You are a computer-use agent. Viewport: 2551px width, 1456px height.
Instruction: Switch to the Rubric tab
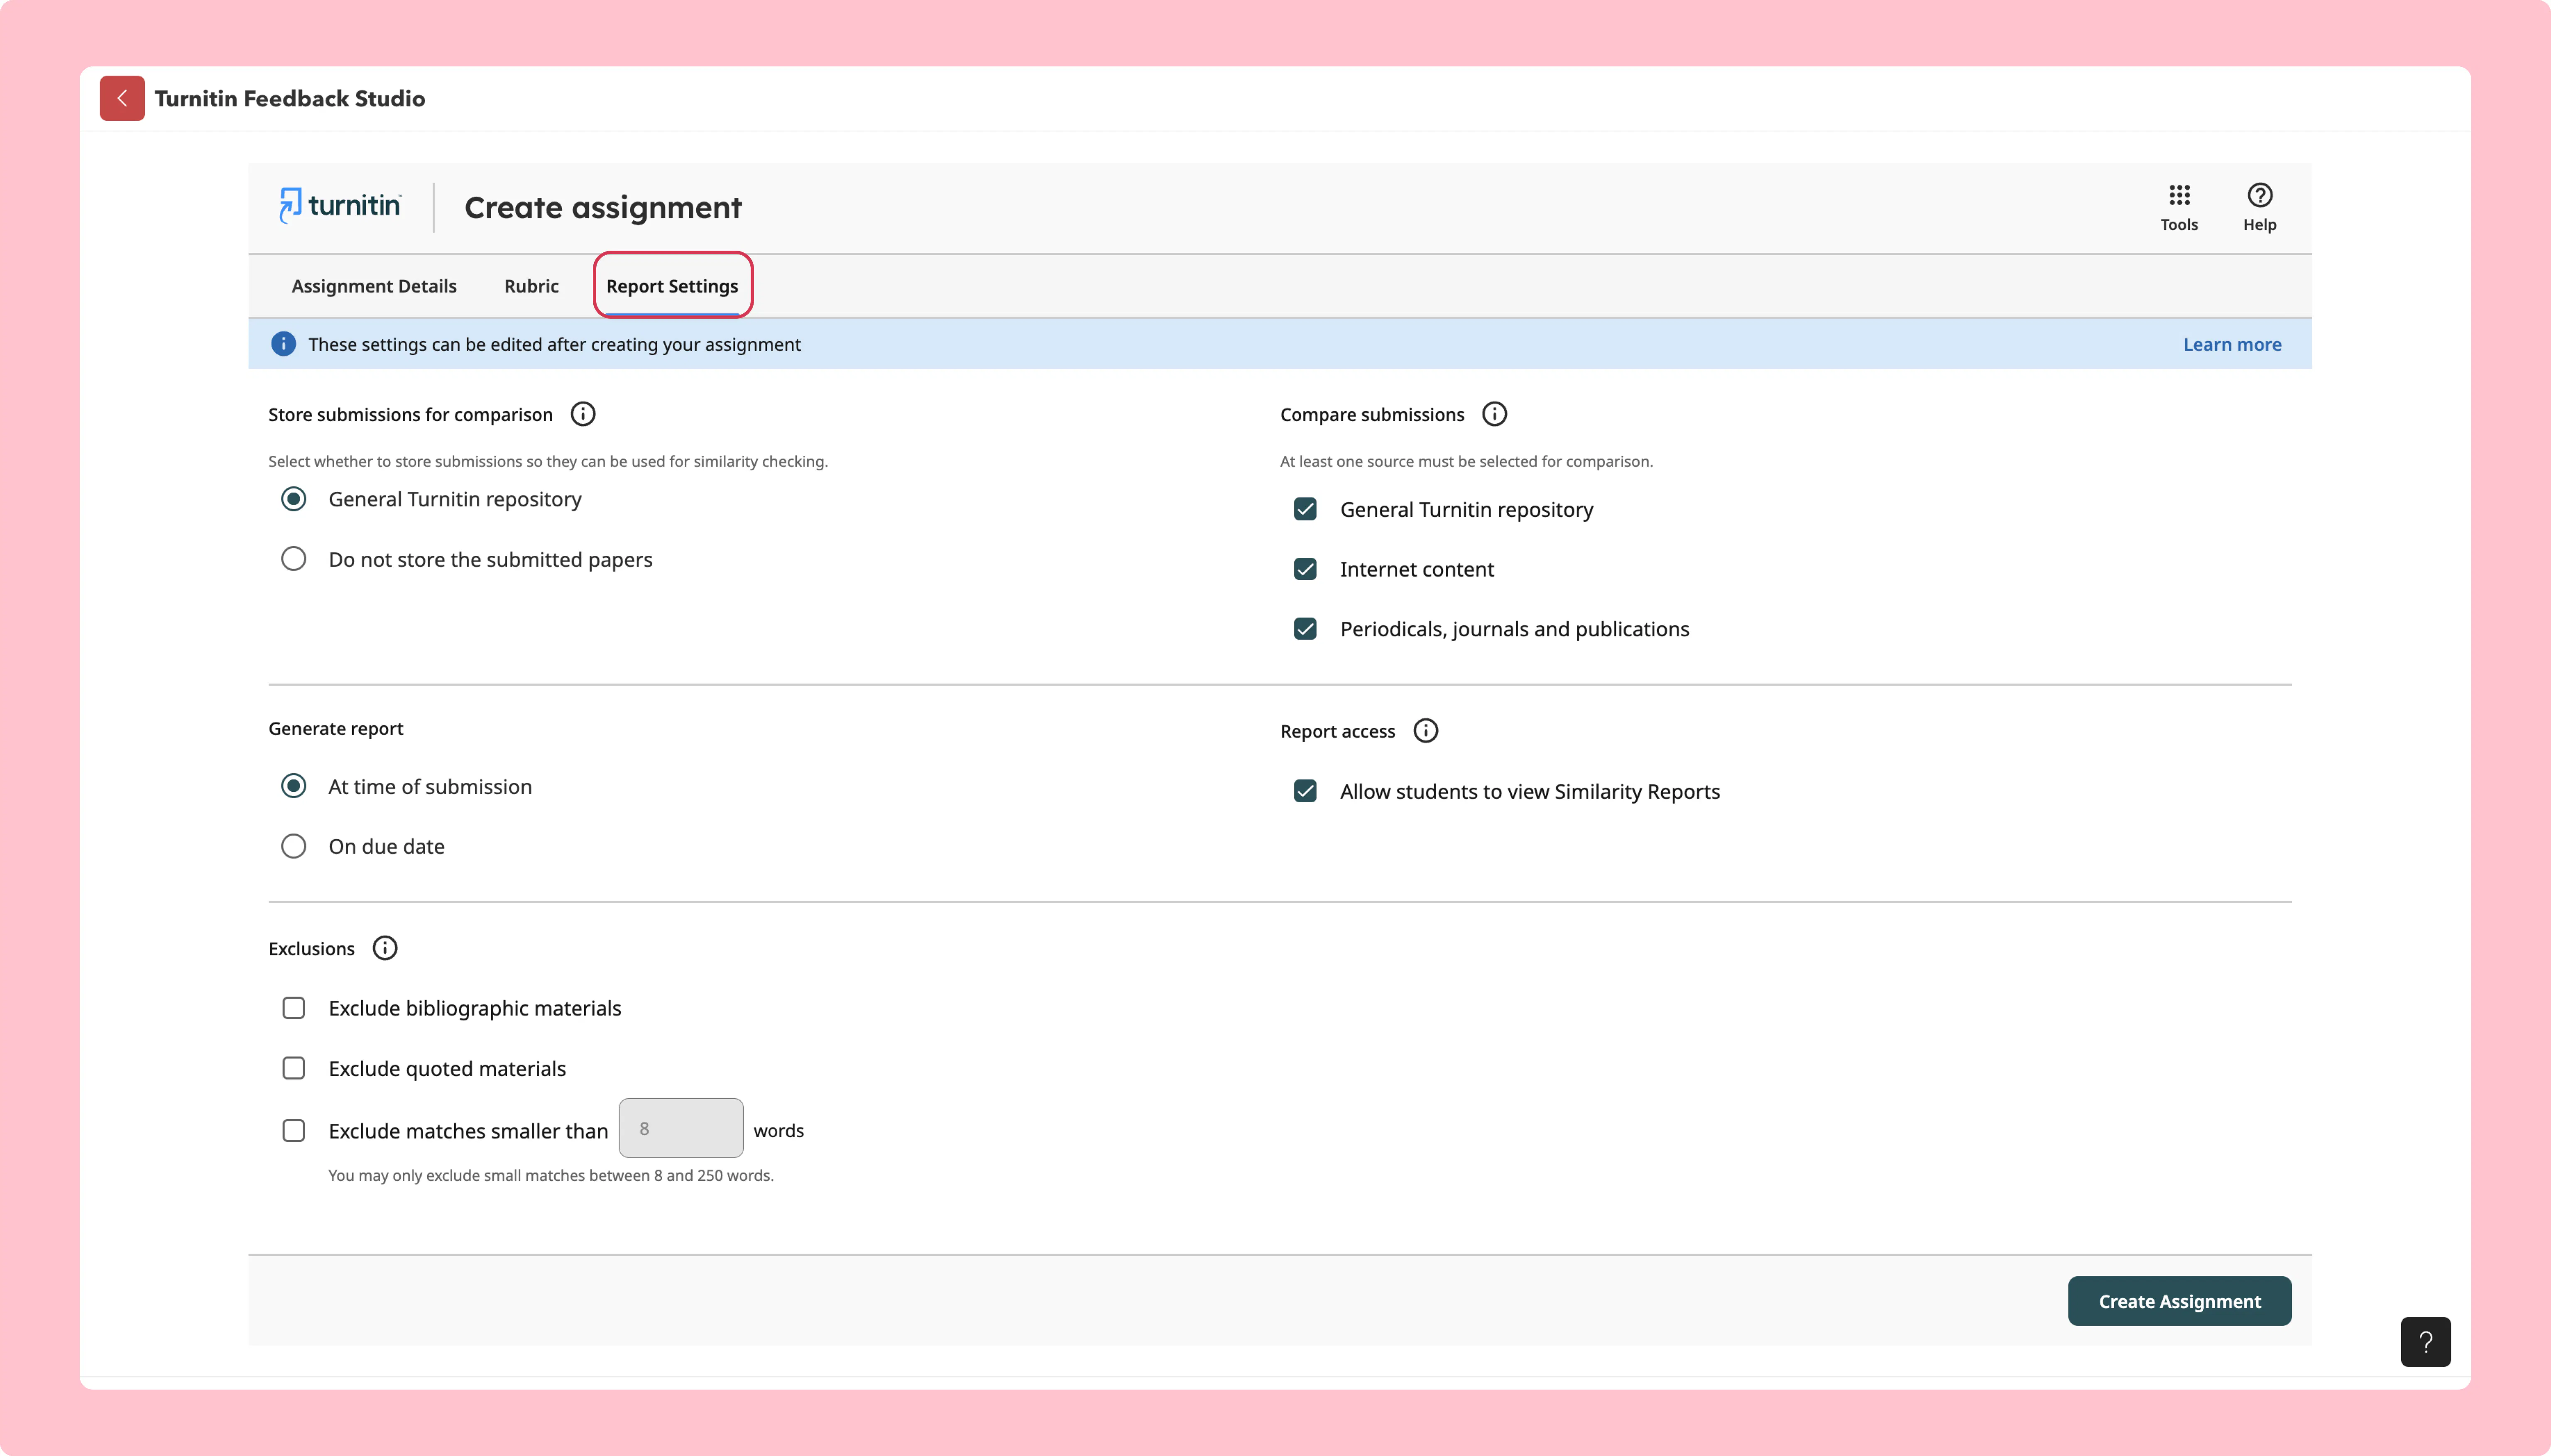tap(531, 286)
